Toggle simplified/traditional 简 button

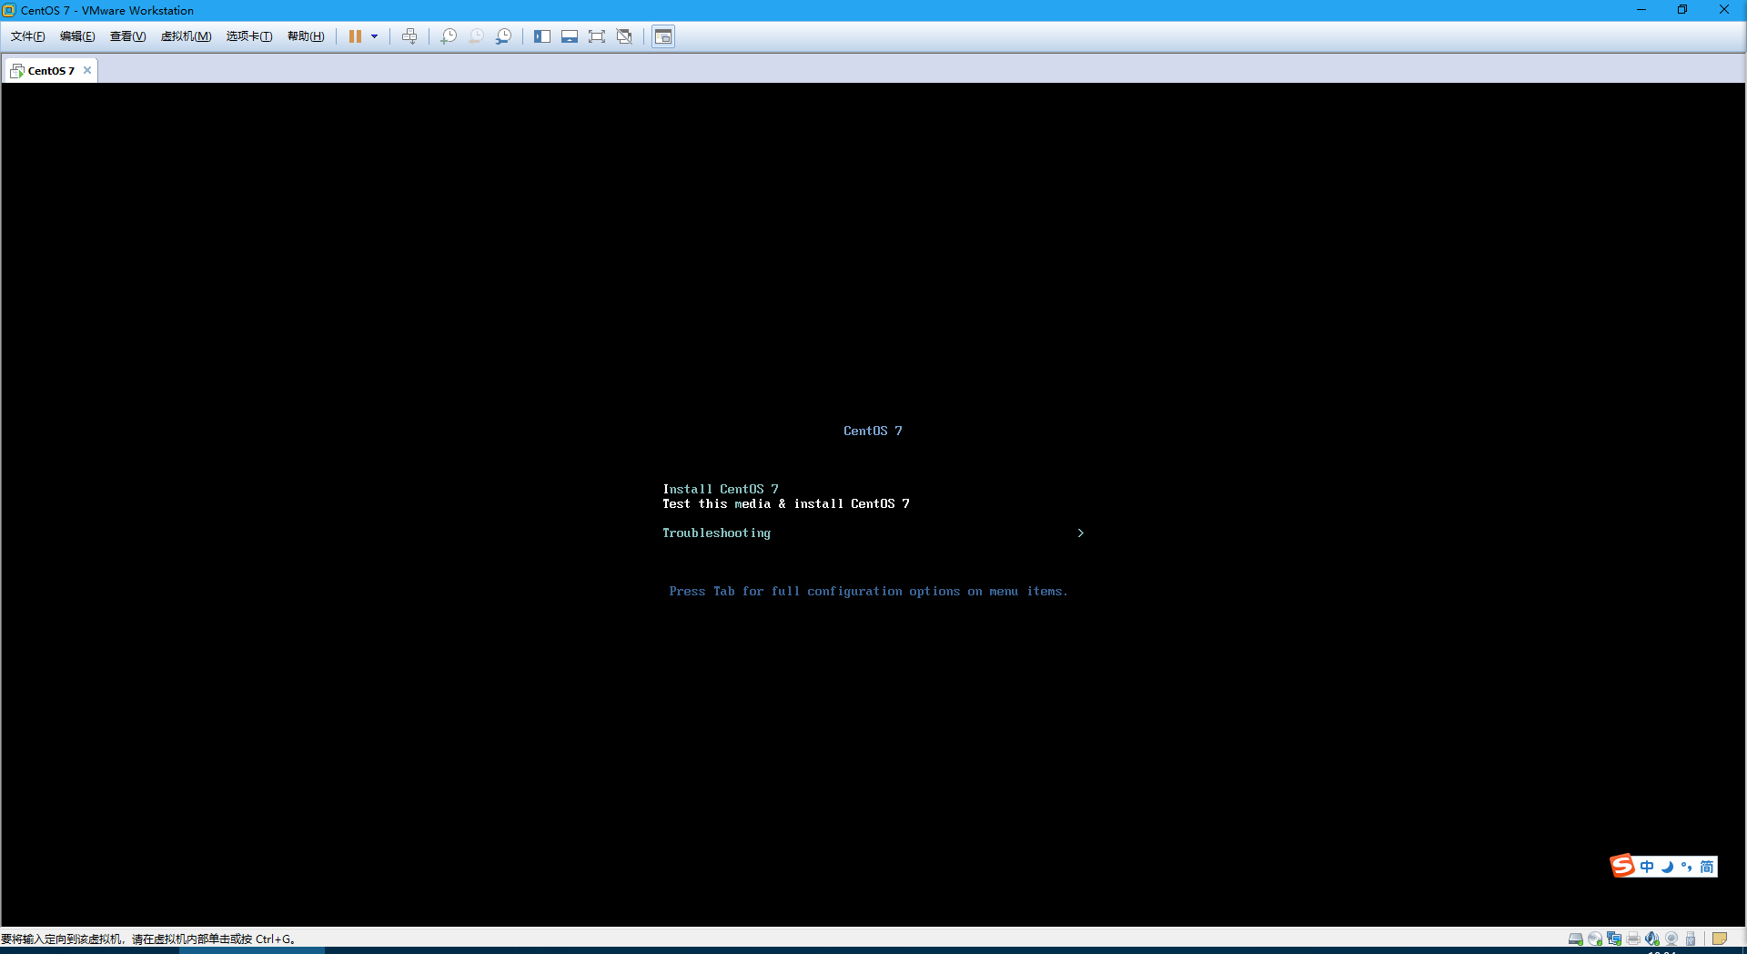[1707, 867]
